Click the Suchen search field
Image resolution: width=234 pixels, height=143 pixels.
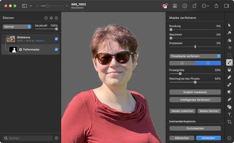[x=28, y=138]
